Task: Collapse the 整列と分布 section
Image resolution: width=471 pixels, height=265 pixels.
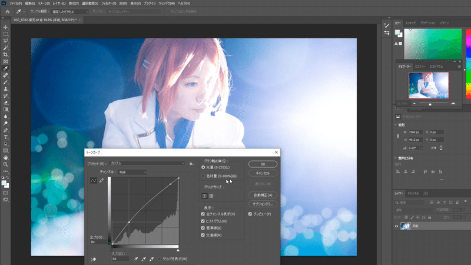Action: [396, 158]
